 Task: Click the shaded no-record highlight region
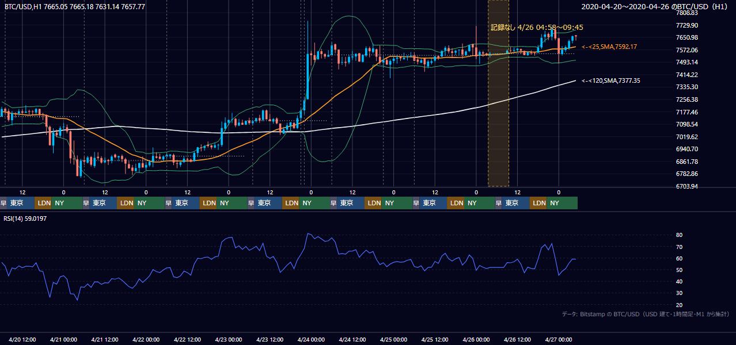[x=498, y=93]
